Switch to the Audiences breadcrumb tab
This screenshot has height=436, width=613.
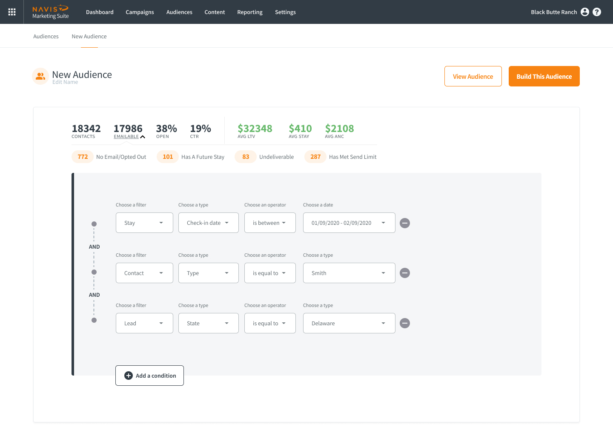(46, 36)
